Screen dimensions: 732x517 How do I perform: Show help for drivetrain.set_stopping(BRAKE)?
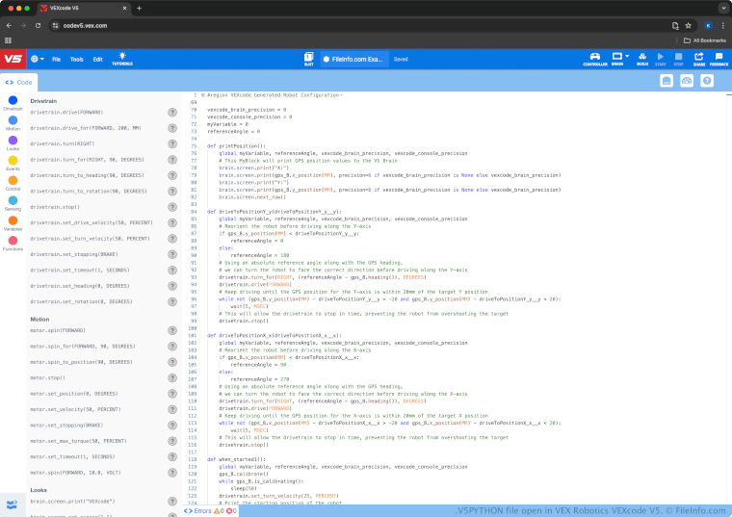pos(172,254)
